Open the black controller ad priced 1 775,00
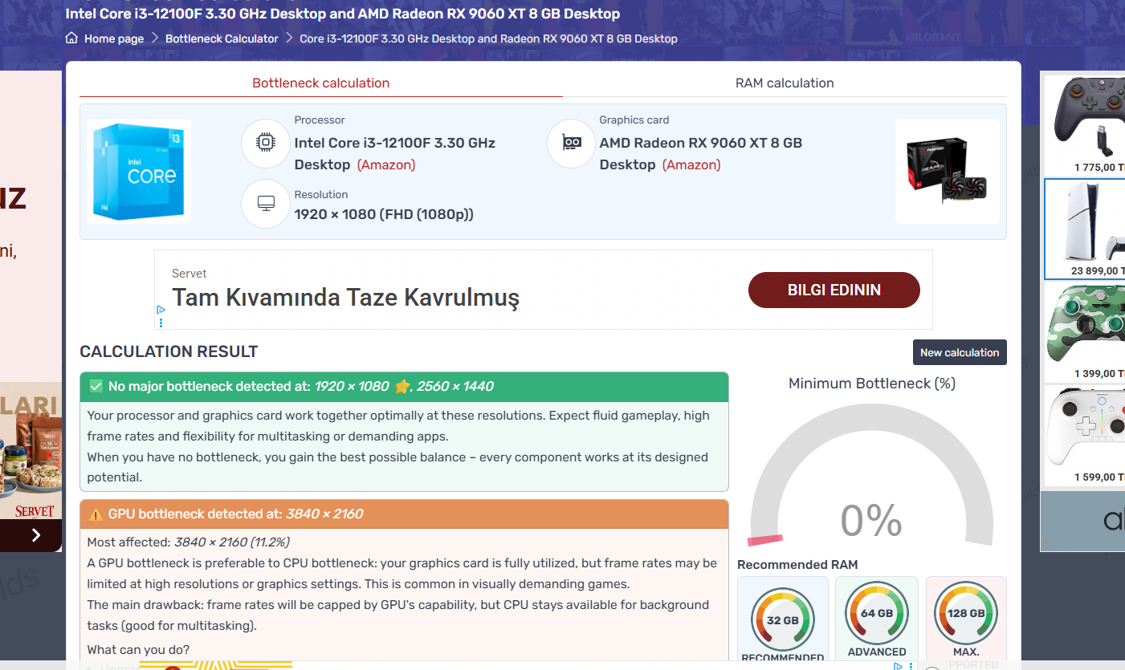The image size is (1125, 670). coord(1085,124)
